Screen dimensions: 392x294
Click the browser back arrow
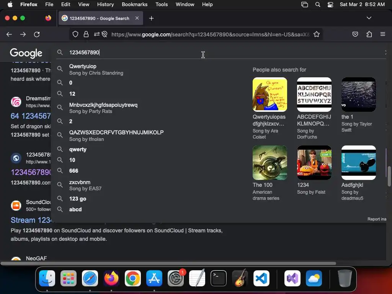9,34
